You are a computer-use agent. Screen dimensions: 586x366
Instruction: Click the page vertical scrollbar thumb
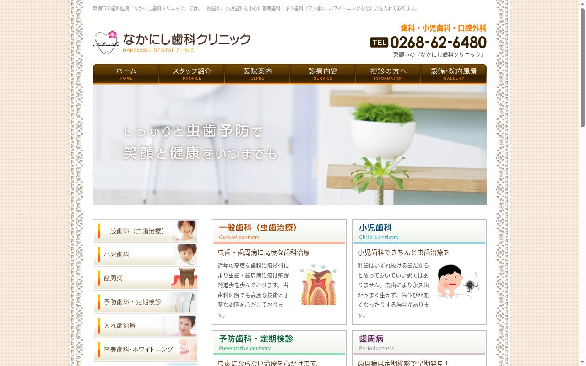[582, 68]
